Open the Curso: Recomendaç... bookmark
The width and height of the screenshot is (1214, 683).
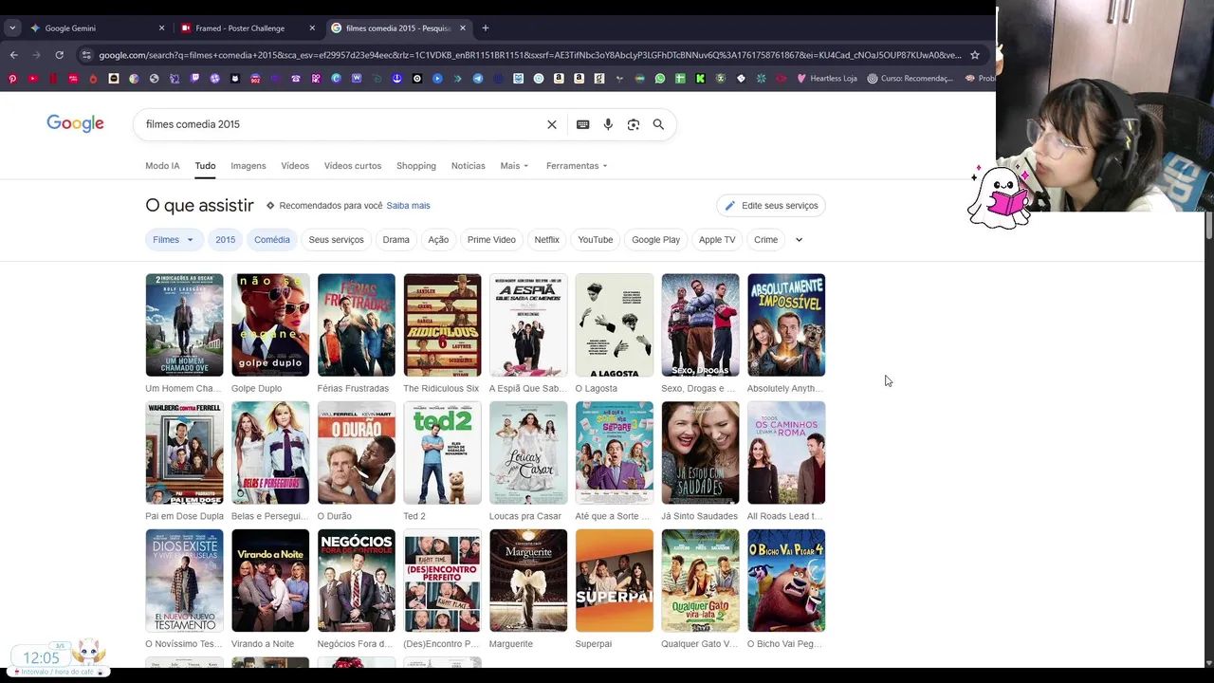click(910, 79)
